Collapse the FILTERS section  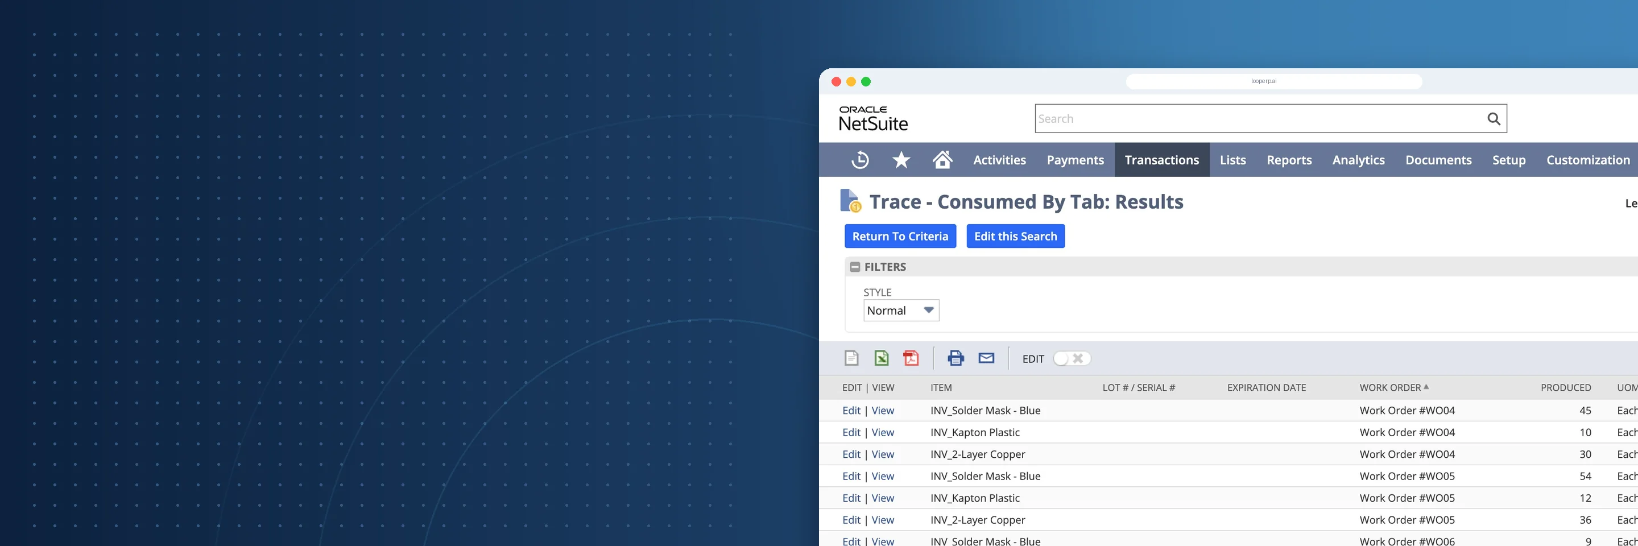pyautogui.click(x=855, y=267)
